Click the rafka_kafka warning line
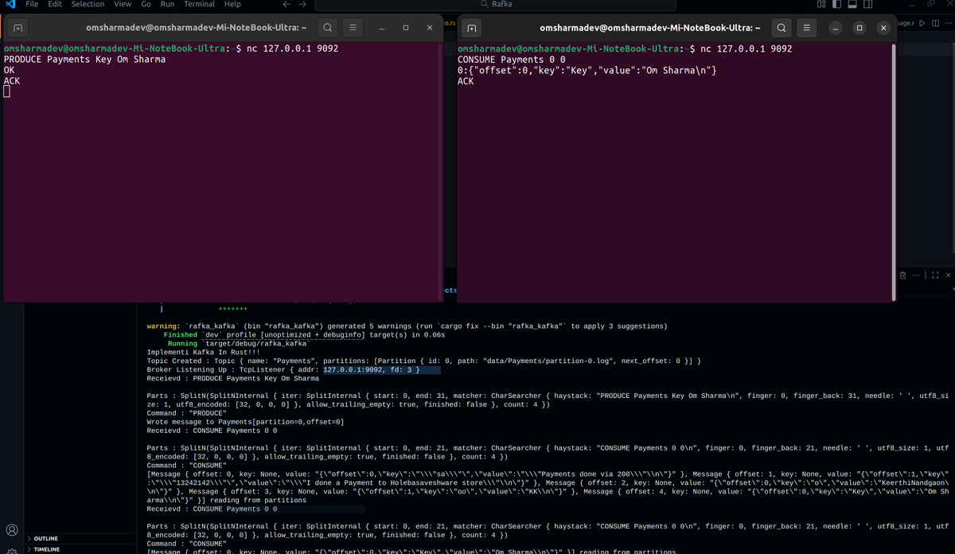Viewport: 955px width, 554px height. point(407,326)
